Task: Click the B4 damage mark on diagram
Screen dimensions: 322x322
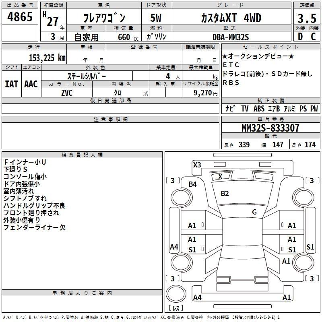Action: [x=192, y=184]
